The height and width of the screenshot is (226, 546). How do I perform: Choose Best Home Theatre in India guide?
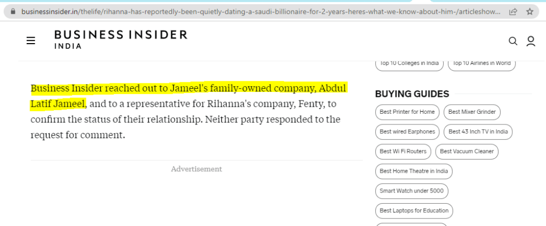point(414,171)
